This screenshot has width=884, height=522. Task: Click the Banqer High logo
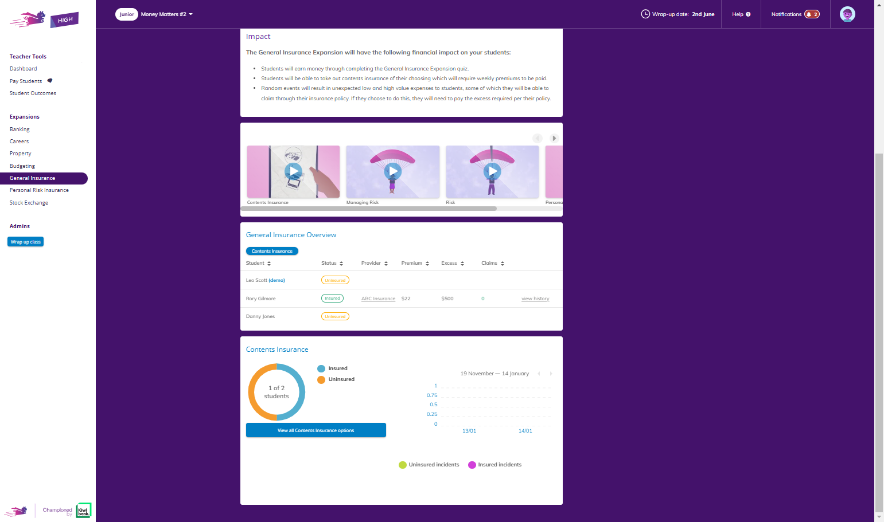[44, 19]
